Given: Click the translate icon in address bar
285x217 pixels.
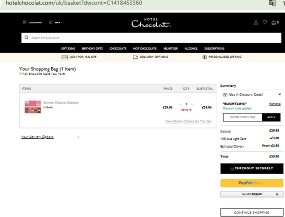Looking at the screenshot, I should 273,3.
